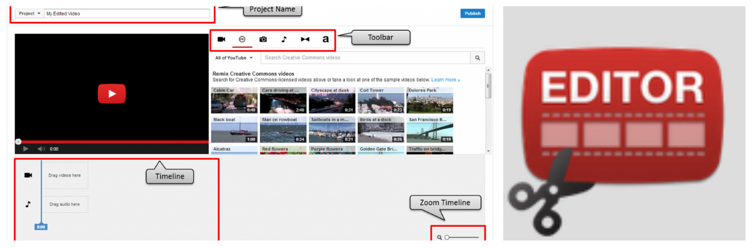The image size is (753, 248).
Task: Select the Cars driving at night thumbnail
Action: (x=283, y=100)
